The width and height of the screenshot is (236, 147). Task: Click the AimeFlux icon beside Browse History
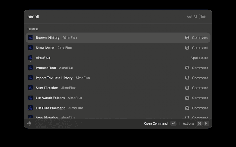pyautogui.click(x=30, y=37)
